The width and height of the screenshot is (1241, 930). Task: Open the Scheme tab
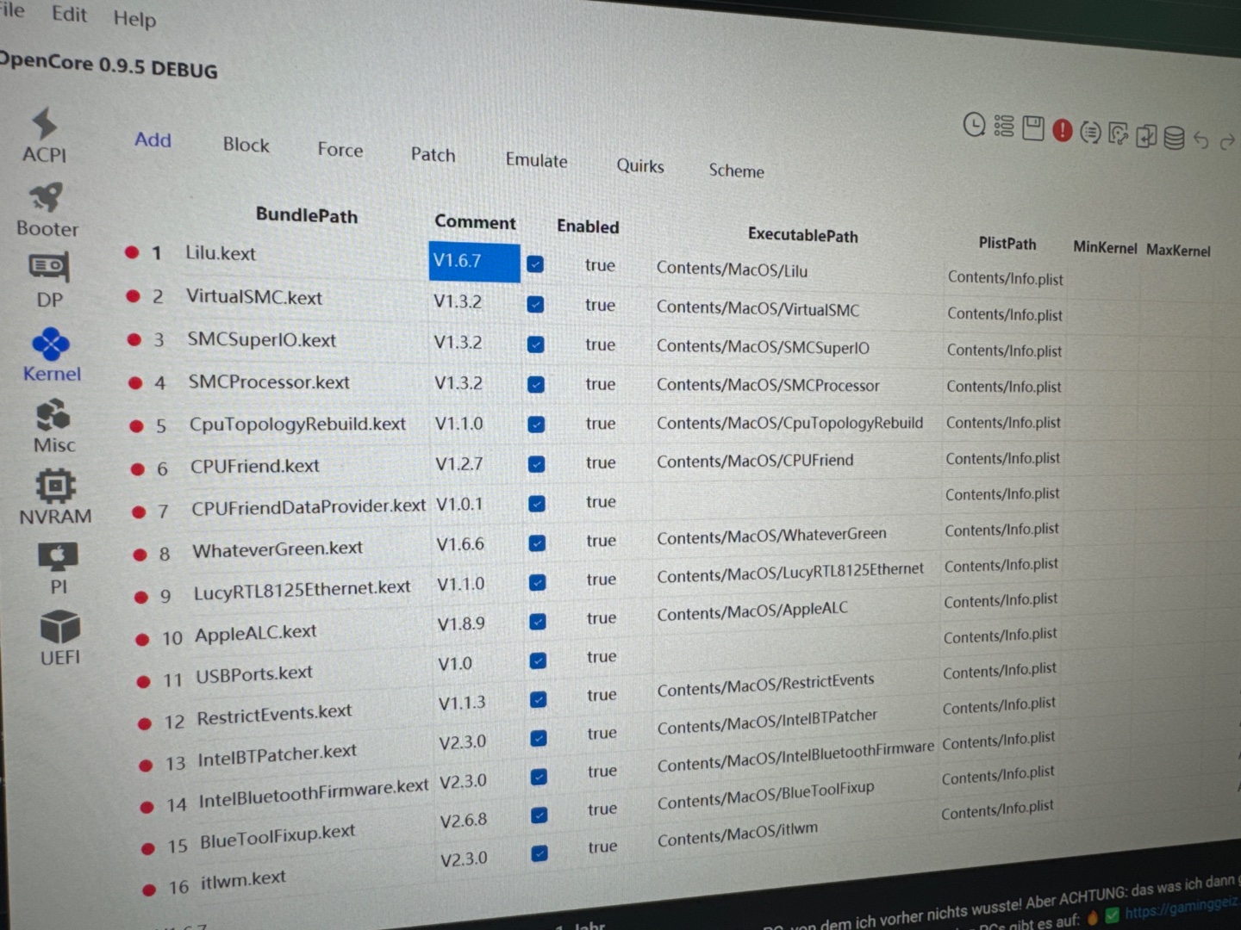click(x=736, y=170)
